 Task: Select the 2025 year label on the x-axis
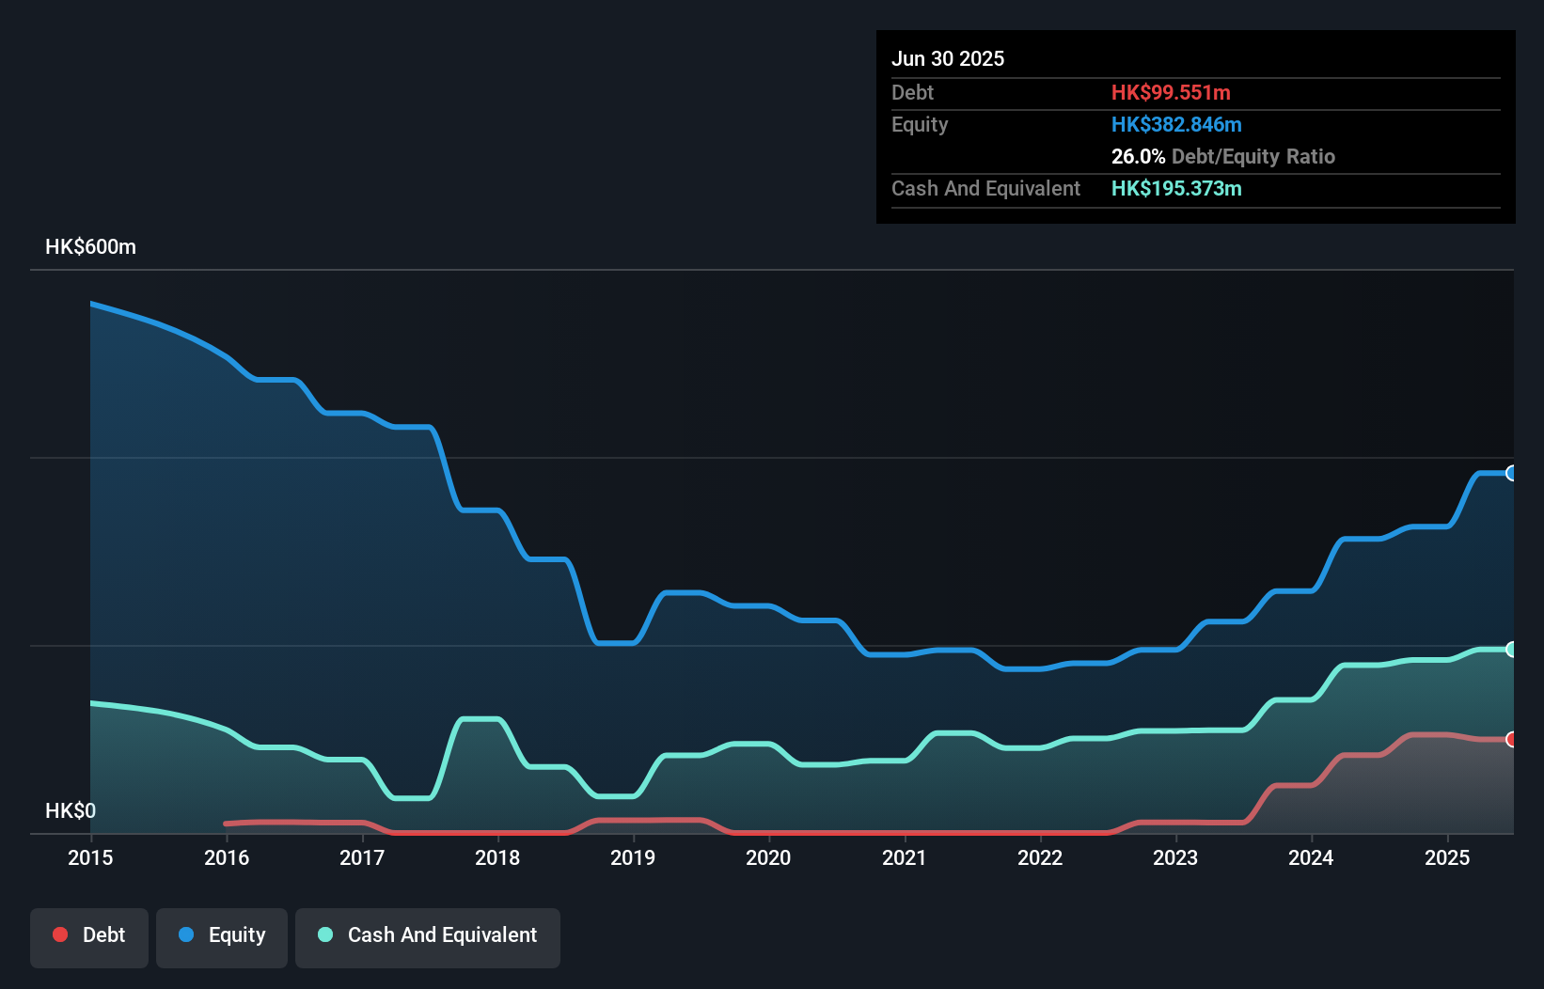[x=1447, y=857]
